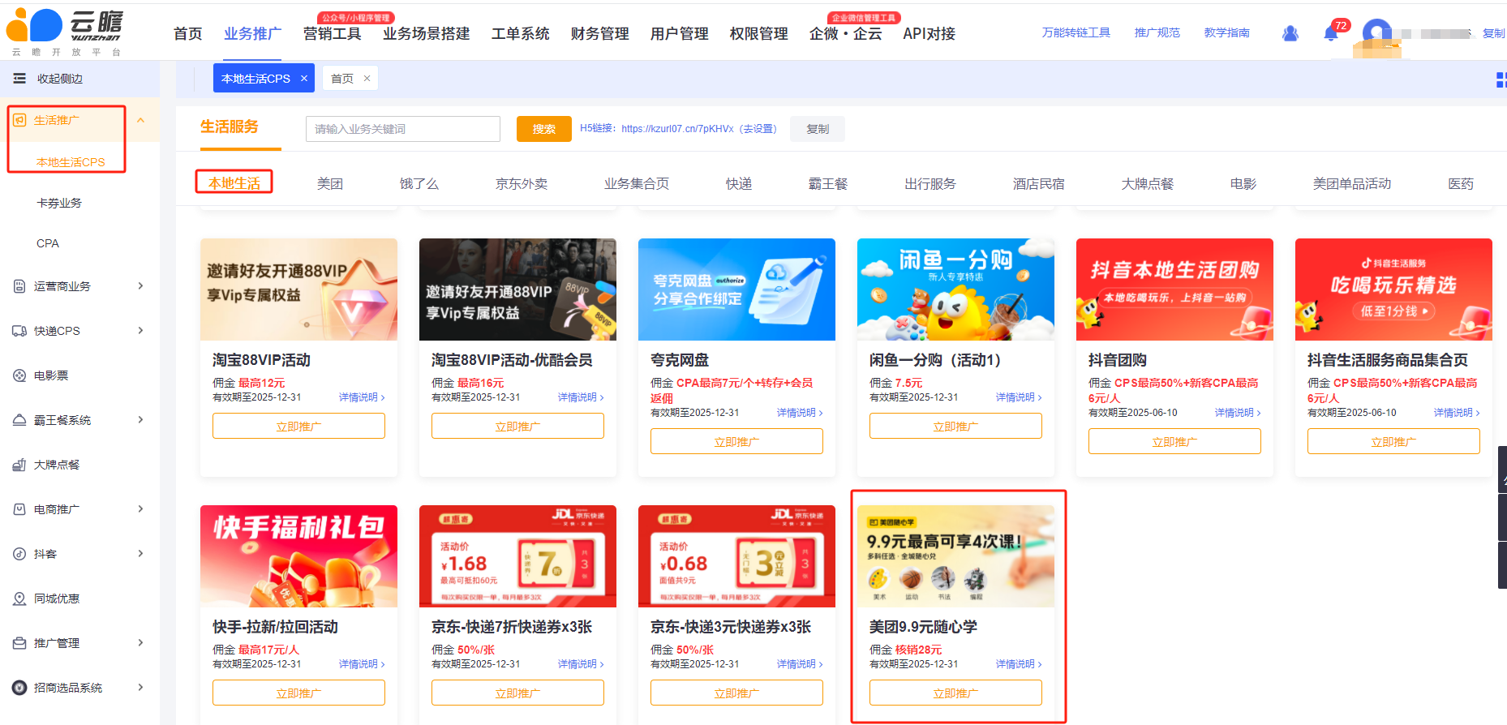This screenshot has width=1507, height=725.
Task: Click the 京东-快递7折快递券x3张 card image
Action: (517, 556)
